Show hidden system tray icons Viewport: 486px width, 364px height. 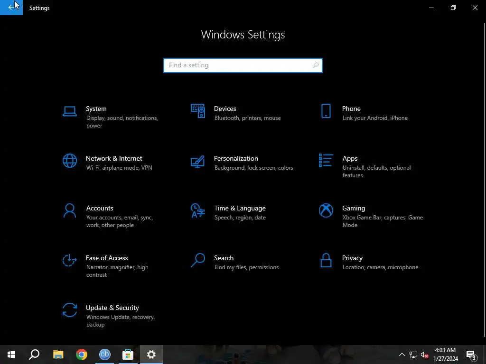pos(402,355)
